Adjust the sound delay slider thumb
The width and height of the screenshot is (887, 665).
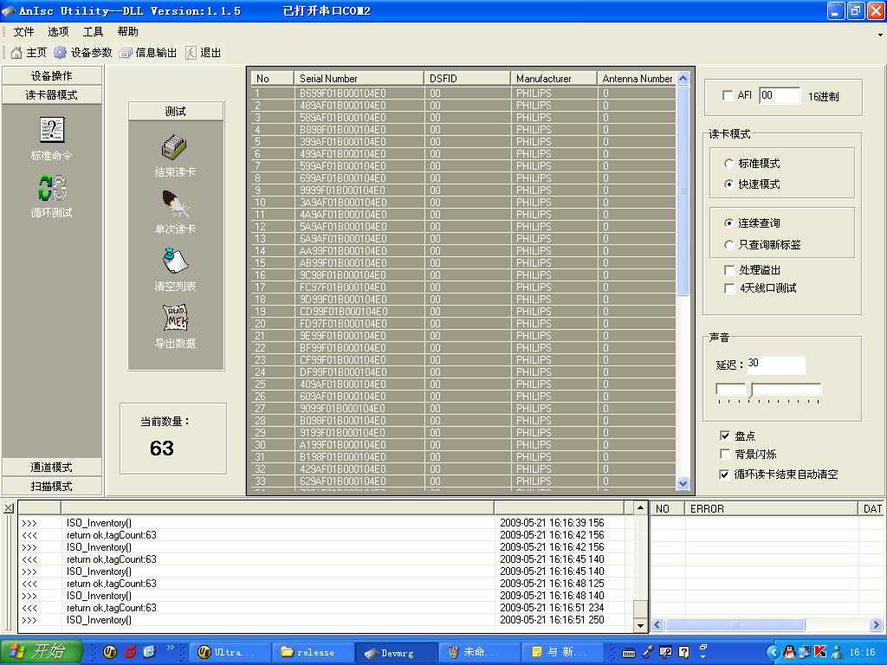tap(751, 391)
